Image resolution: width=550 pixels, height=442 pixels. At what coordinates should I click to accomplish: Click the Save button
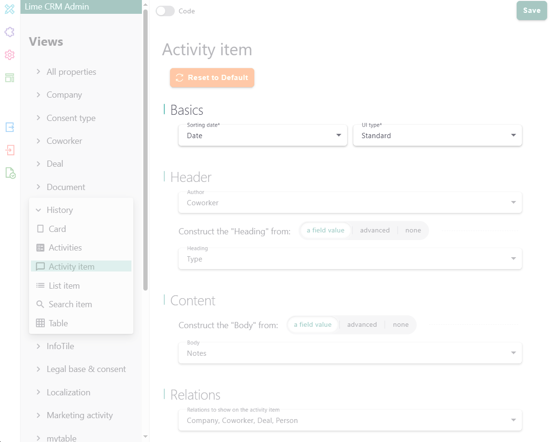point(531,10)
